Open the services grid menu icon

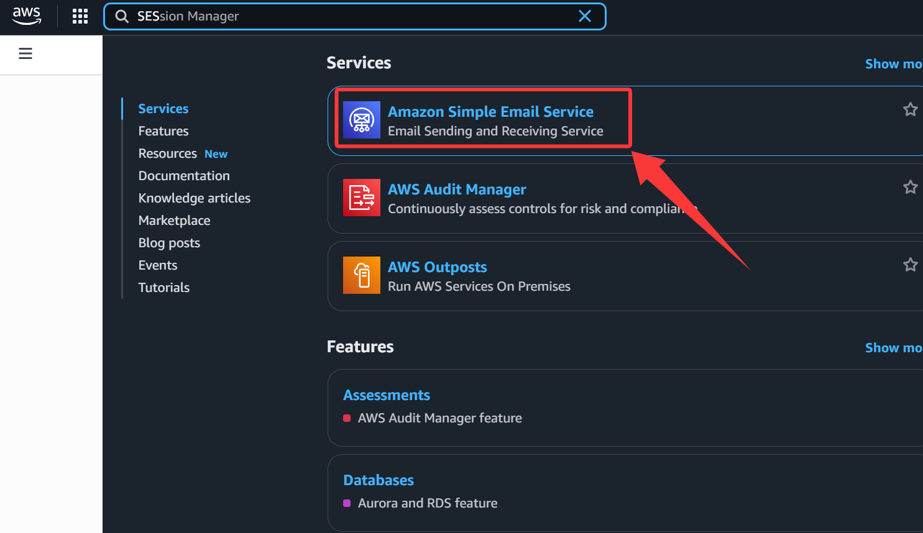80,16
